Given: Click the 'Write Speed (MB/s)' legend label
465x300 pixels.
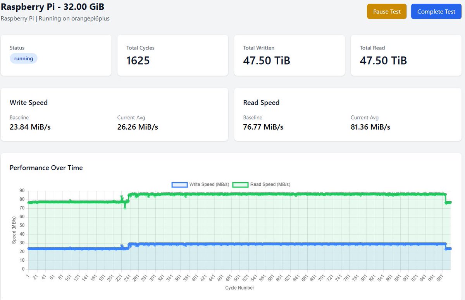Looking at the screenshot, I should (209, 185).
